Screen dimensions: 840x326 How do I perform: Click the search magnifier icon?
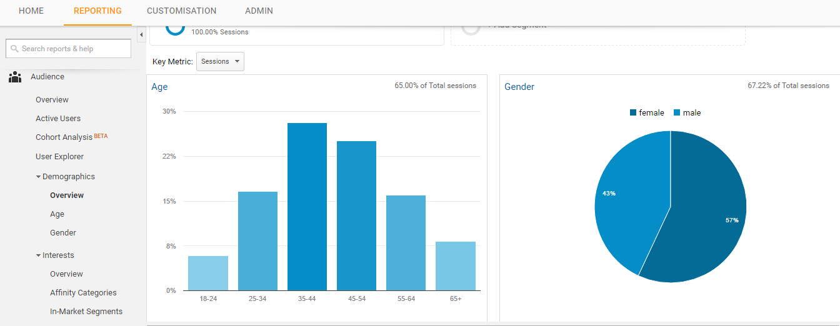coord(14,49)
